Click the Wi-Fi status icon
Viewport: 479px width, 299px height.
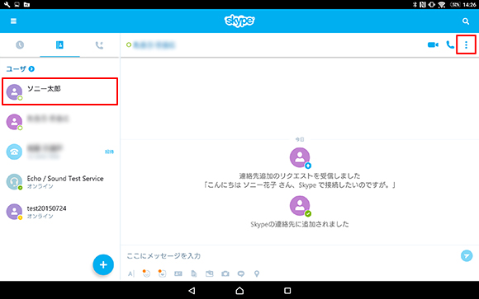(x=442, y=5)
